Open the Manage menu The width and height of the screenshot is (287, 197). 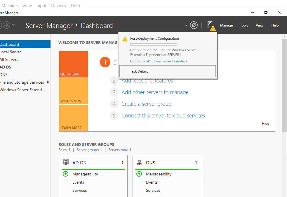(x=226, y=25)
